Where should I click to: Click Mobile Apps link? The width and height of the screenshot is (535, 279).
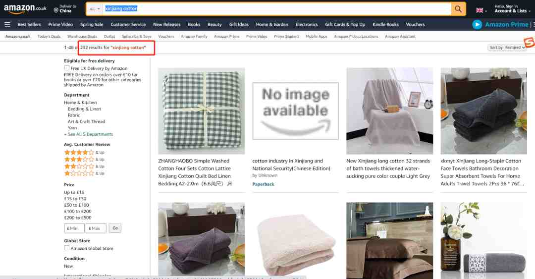[316, 36]
